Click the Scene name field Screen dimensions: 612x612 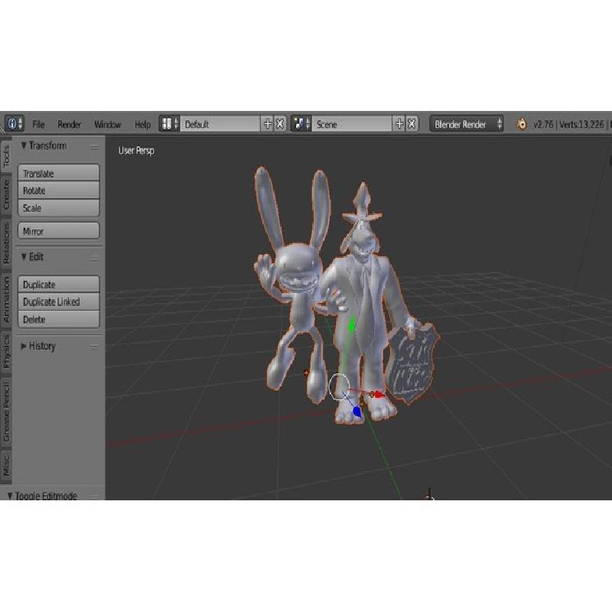tap(352, 124)
